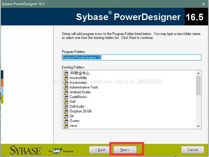This screenshot has width=209, height=157.
Task: Choose the 360安全中心 list entry text
Action: [x=80, y=73]
